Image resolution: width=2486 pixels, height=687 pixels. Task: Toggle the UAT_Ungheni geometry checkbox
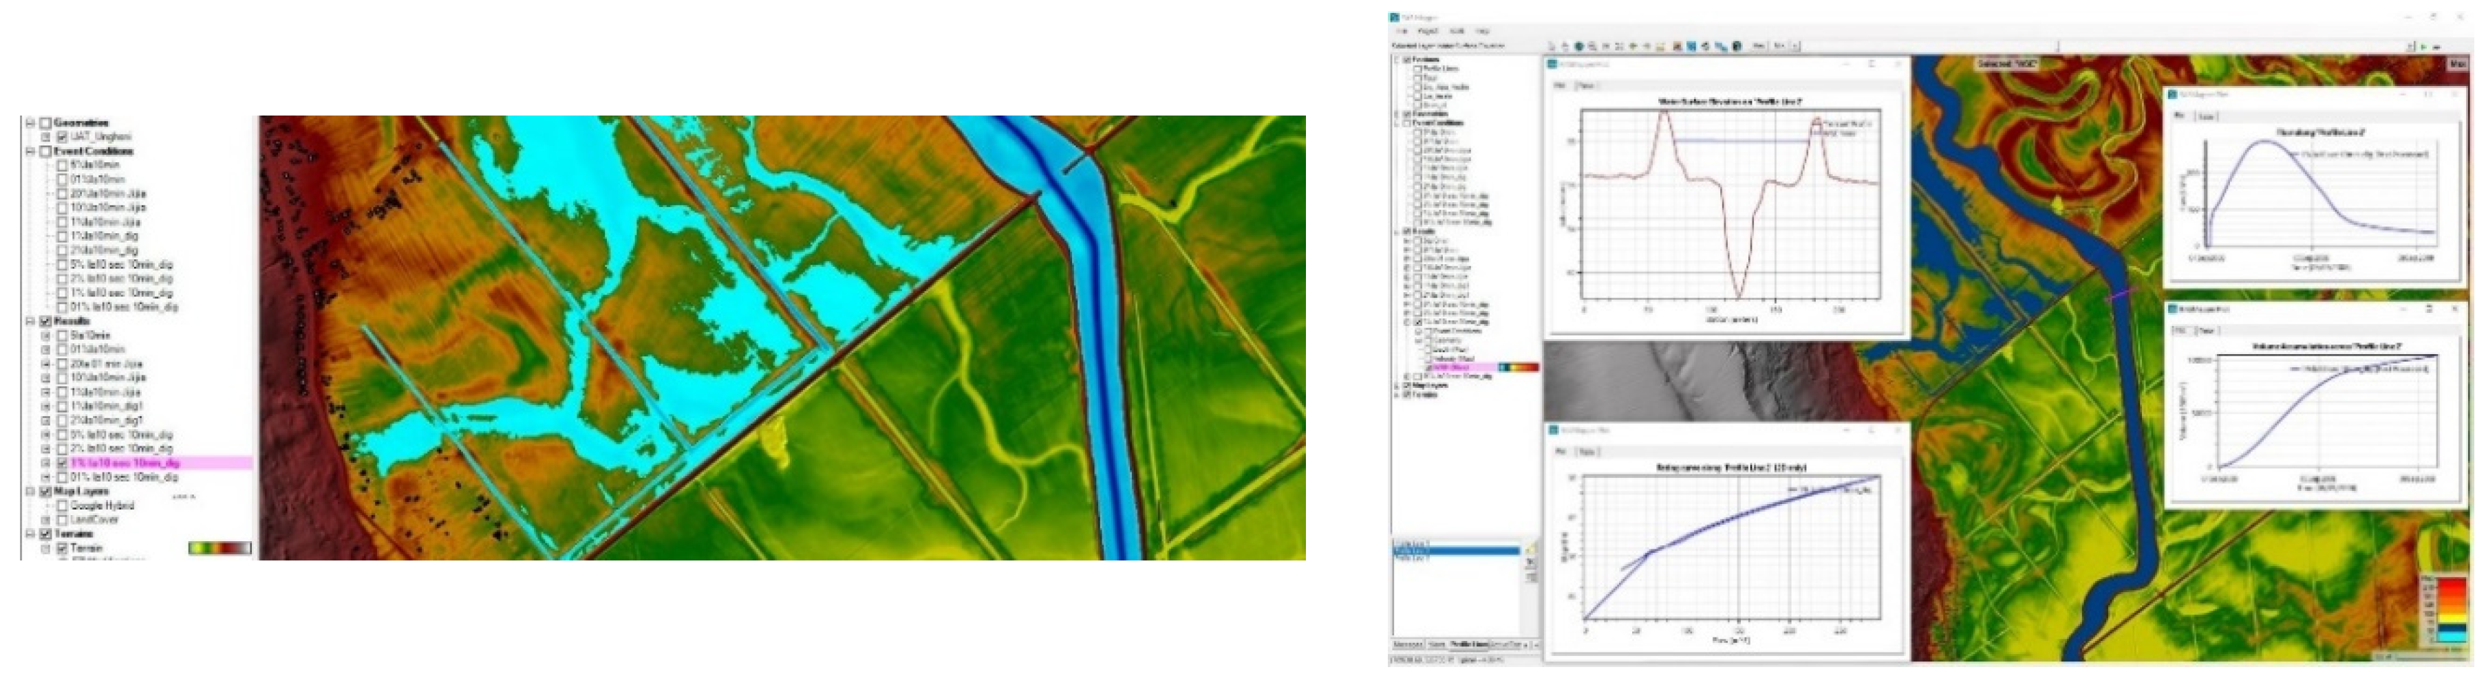coord(62,137)
